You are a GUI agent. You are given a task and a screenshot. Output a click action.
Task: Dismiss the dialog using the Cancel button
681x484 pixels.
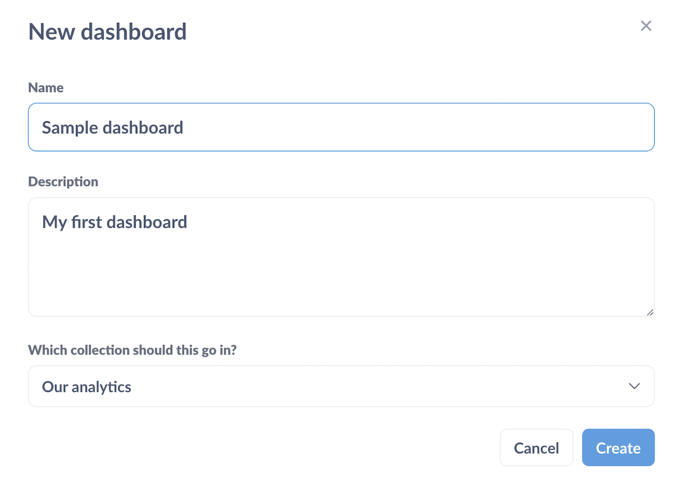pyautogui.click(x=536, y=448)
